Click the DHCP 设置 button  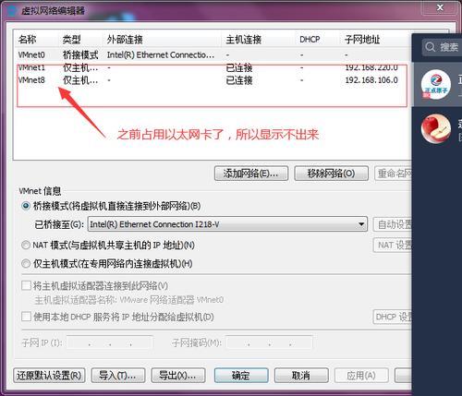point(393,317)
